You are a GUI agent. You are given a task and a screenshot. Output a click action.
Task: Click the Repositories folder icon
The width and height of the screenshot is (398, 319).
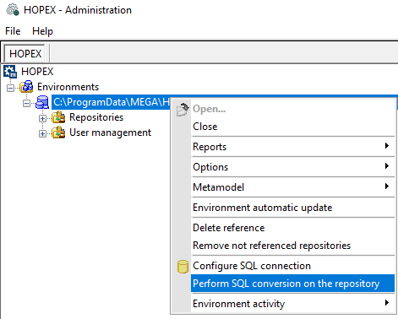tap(58, 117)
